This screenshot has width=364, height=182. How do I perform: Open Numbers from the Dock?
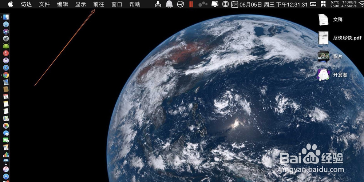click(6, 154)
